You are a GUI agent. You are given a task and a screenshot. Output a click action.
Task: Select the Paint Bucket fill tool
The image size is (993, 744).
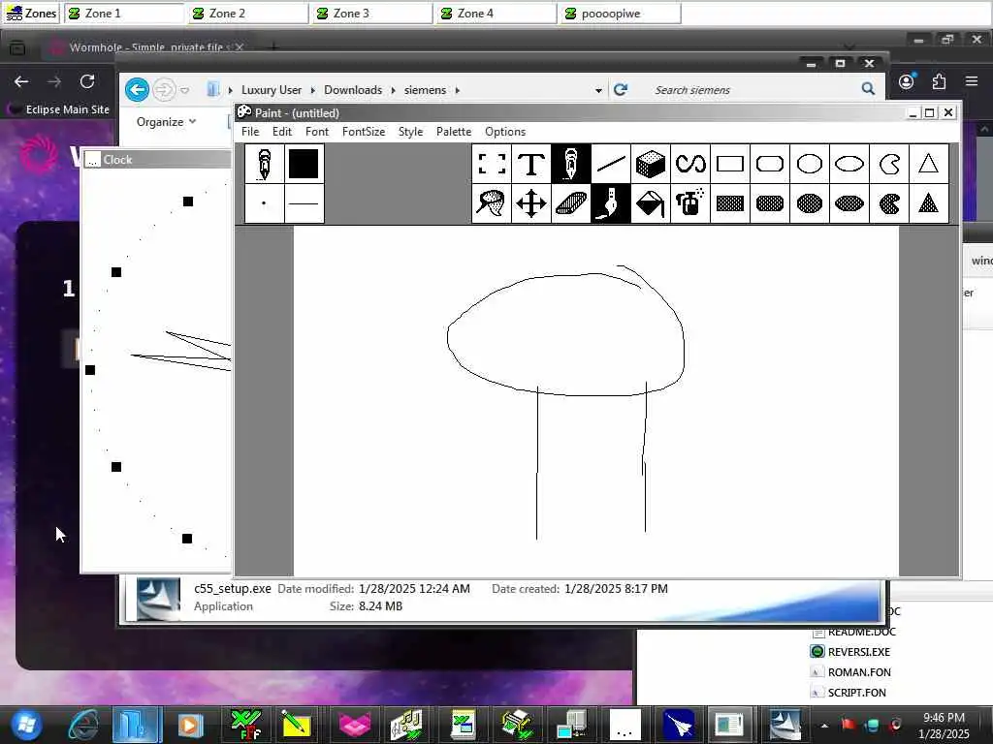(651, 203)
